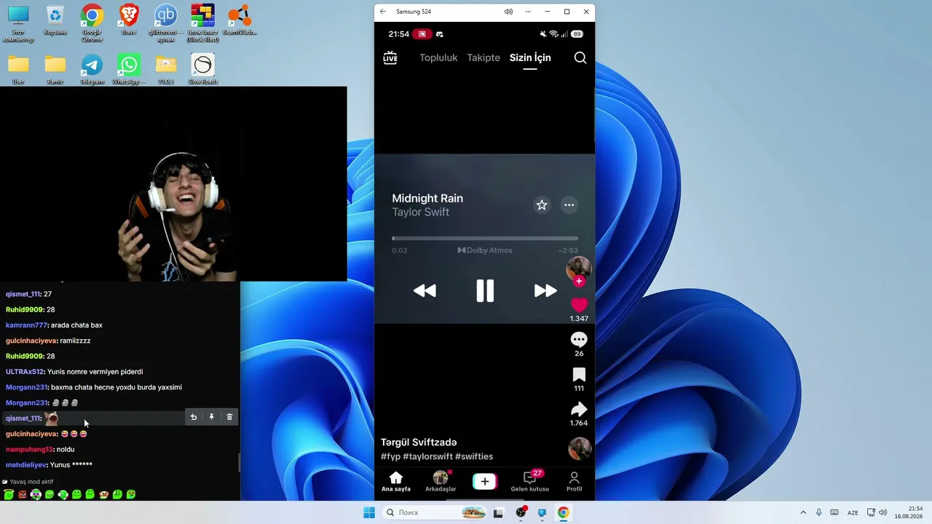Viewport: 932px width, 524px height.
Task: Open the Windows Start menu
Action: pyautogui.click(x=369, y=512)
